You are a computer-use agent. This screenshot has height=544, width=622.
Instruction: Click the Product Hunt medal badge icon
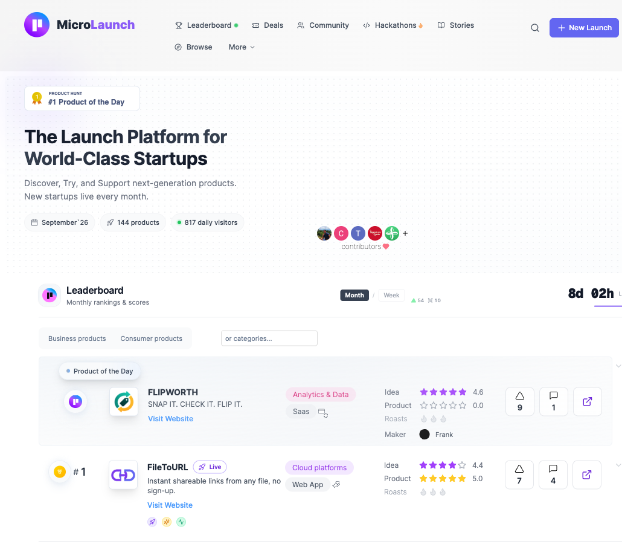(37, 98)
